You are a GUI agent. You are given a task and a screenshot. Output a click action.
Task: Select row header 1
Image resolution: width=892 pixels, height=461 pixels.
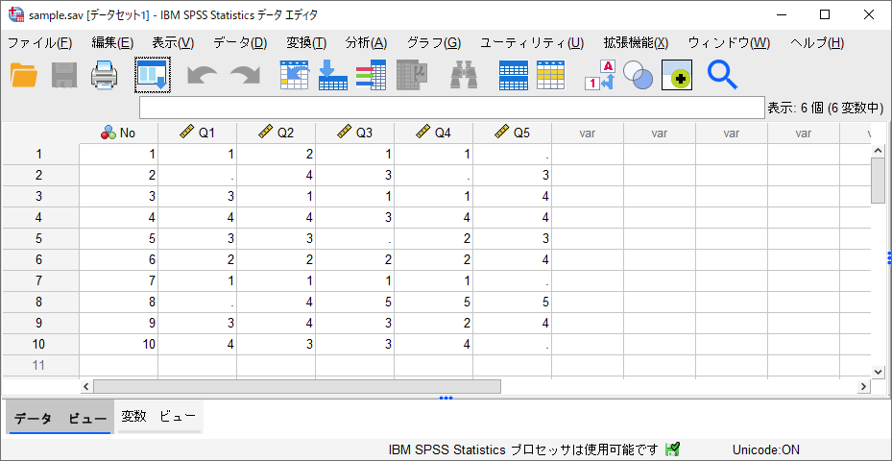point(39,155)
